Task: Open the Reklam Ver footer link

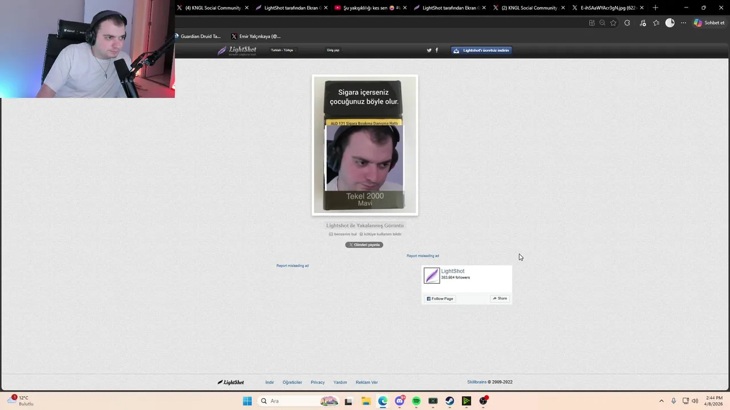Action: click(x=367, y=382)
